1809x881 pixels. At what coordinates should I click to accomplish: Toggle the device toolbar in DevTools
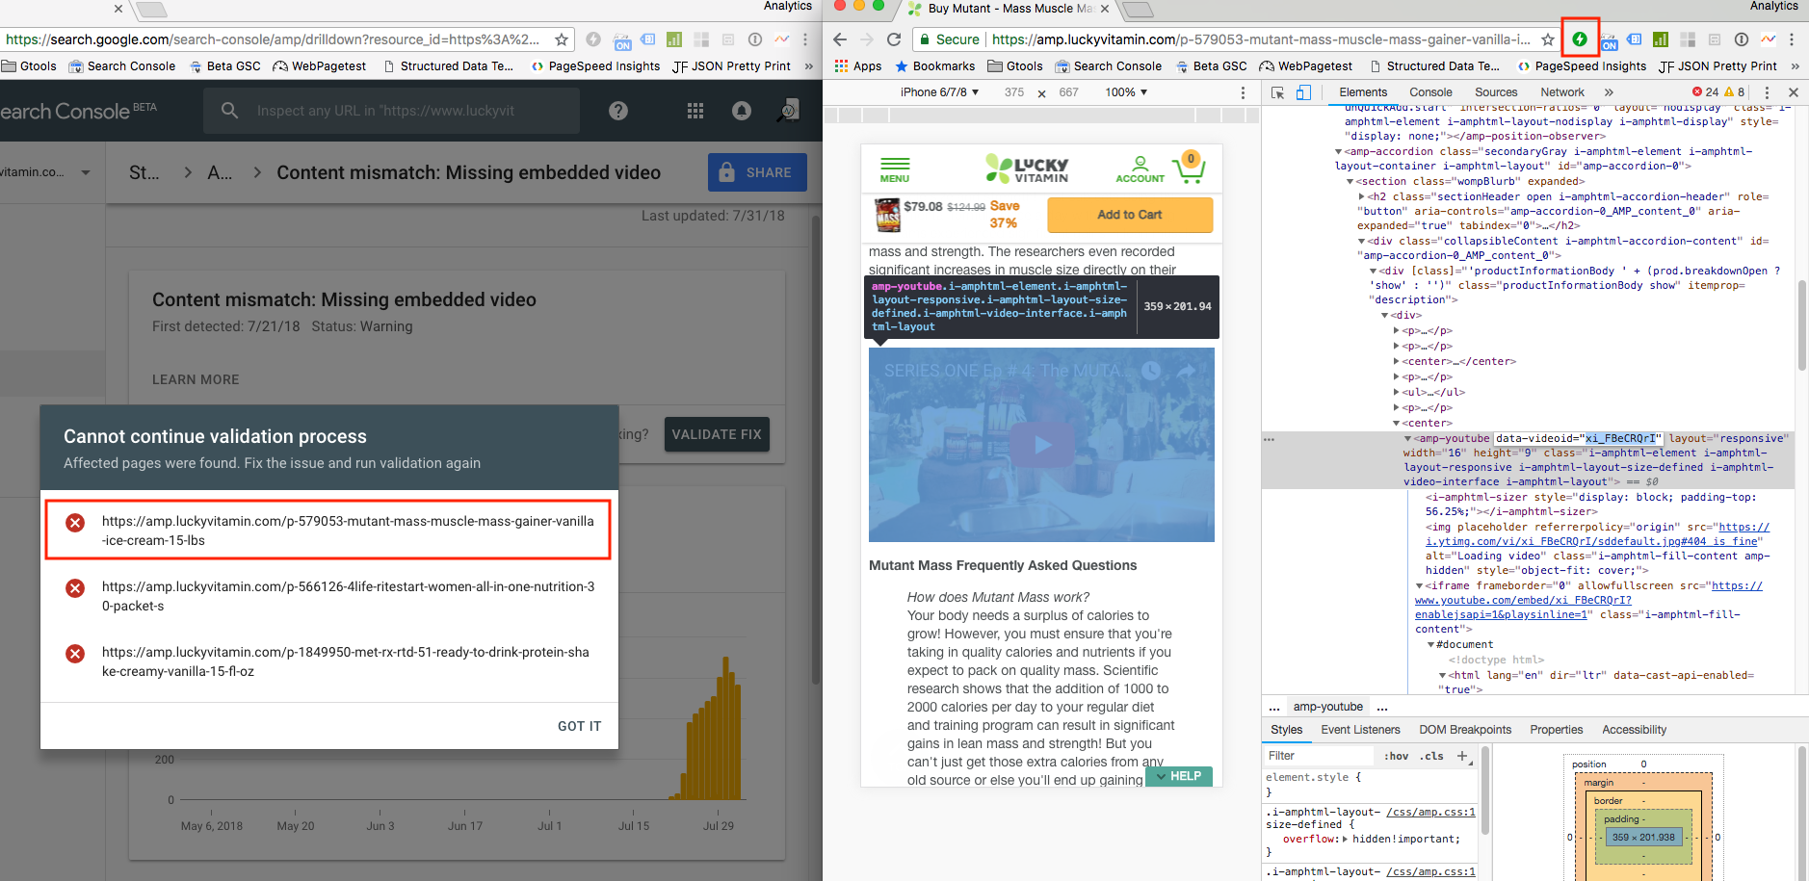[1305, 91]
